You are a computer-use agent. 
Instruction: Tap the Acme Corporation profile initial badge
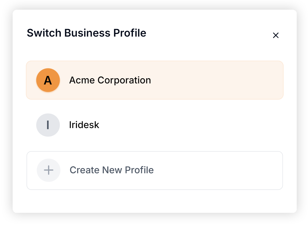[48, 80]
